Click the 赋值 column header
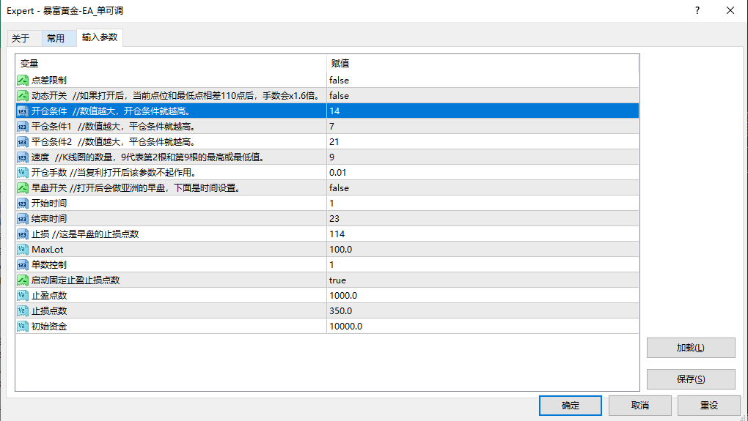Image resolution: width=748 pixels, height=421 pixels. point(340,64)
